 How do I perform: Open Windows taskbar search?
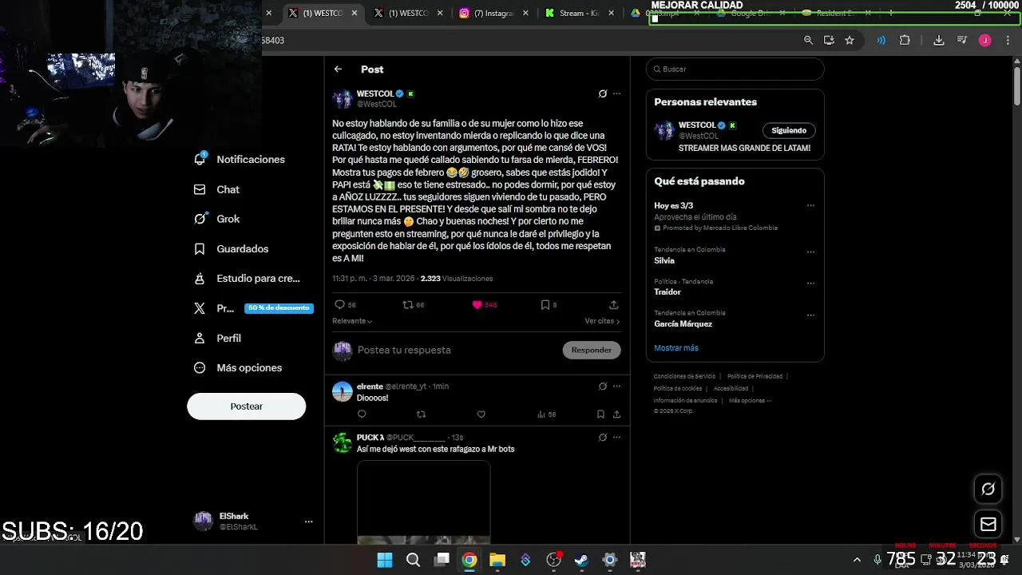pos(413,560)
